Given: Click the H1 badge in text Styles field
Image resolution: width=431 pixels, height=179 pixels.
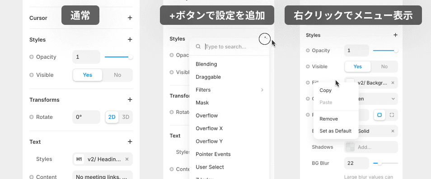Looking at the screenshot, I should 79,159.
